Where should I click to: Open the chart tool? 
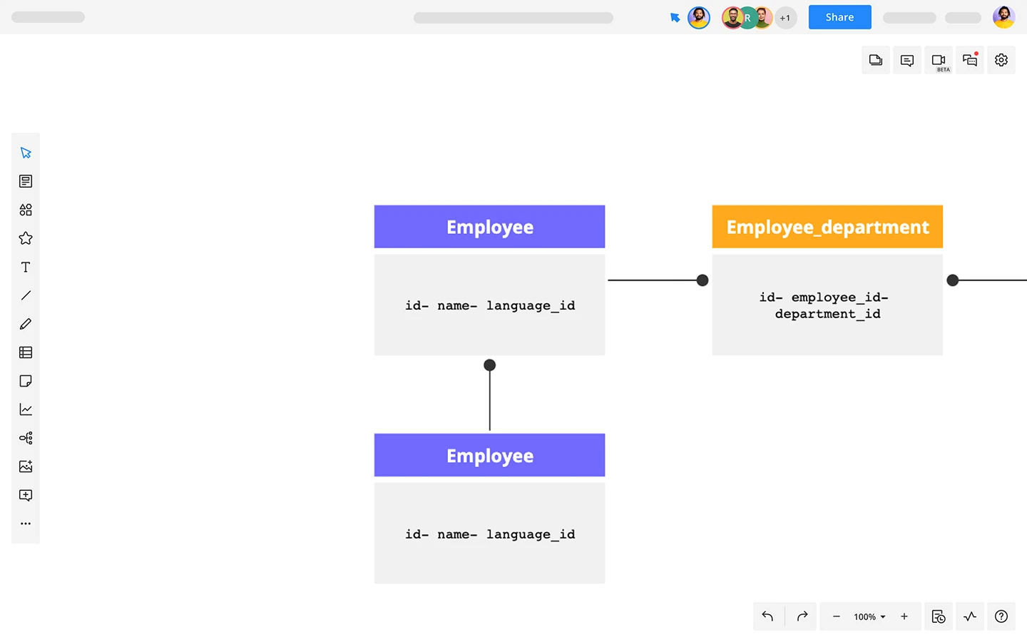coord(26,409)
